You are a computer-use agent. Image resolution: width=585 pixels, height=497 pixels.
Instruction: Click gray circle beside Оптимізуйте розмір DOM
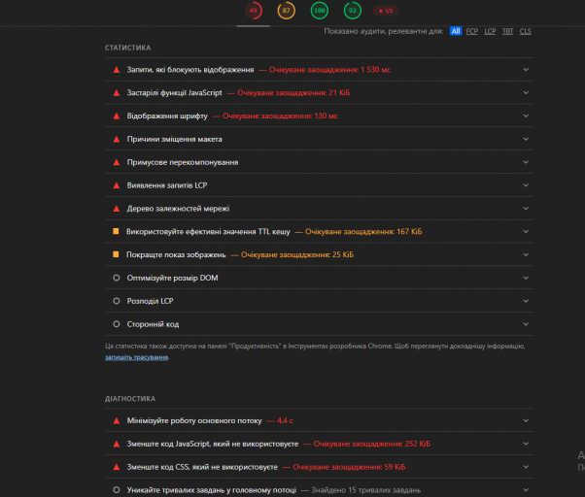tap(117, 278)
